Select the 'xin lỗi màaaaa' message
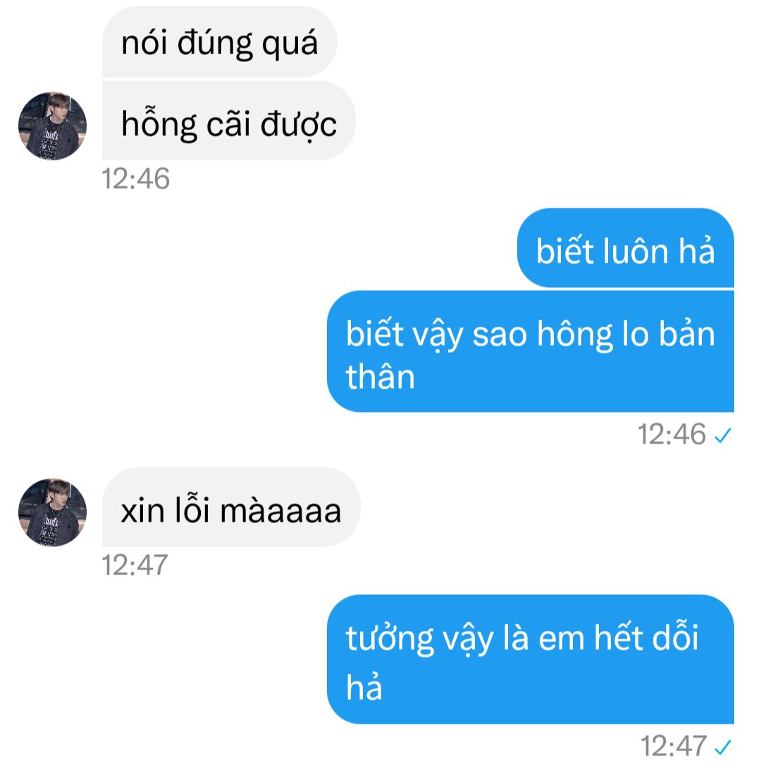Screen dimensions: 761x766 click(x=231, y=507)
